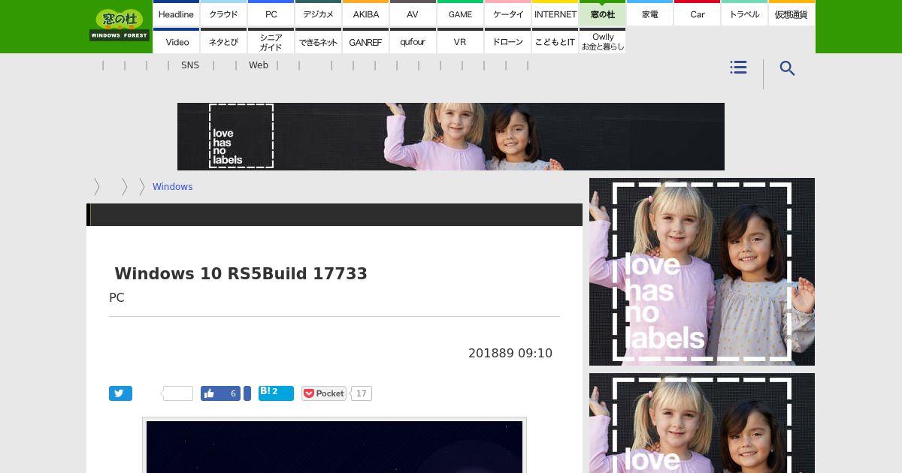Click the Facebook like thumbs-up button

[x=220, y=393]
